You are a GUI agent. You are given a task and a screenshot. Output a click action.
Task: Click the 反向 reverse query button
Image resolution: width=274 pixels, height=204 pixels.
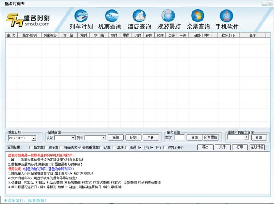point(133,138)
